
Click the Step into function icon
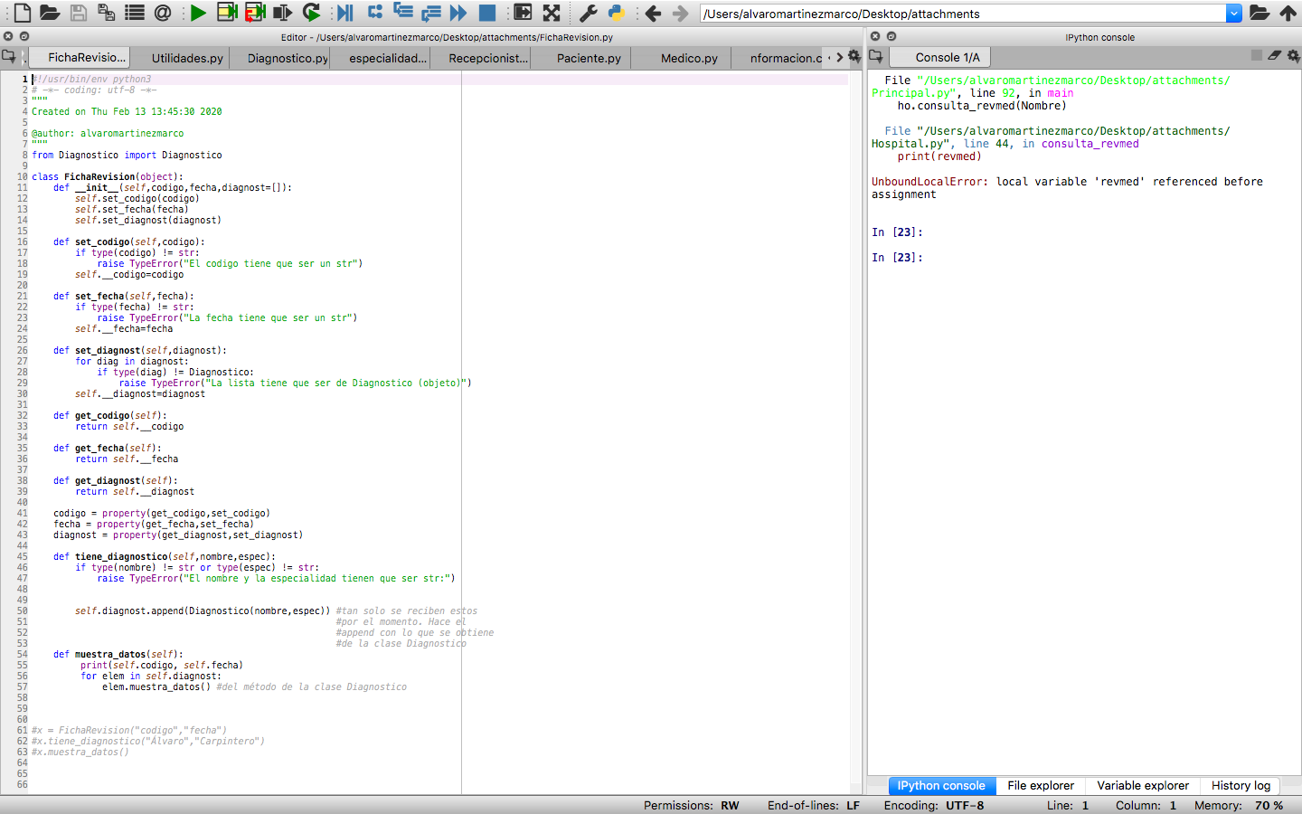403,13
